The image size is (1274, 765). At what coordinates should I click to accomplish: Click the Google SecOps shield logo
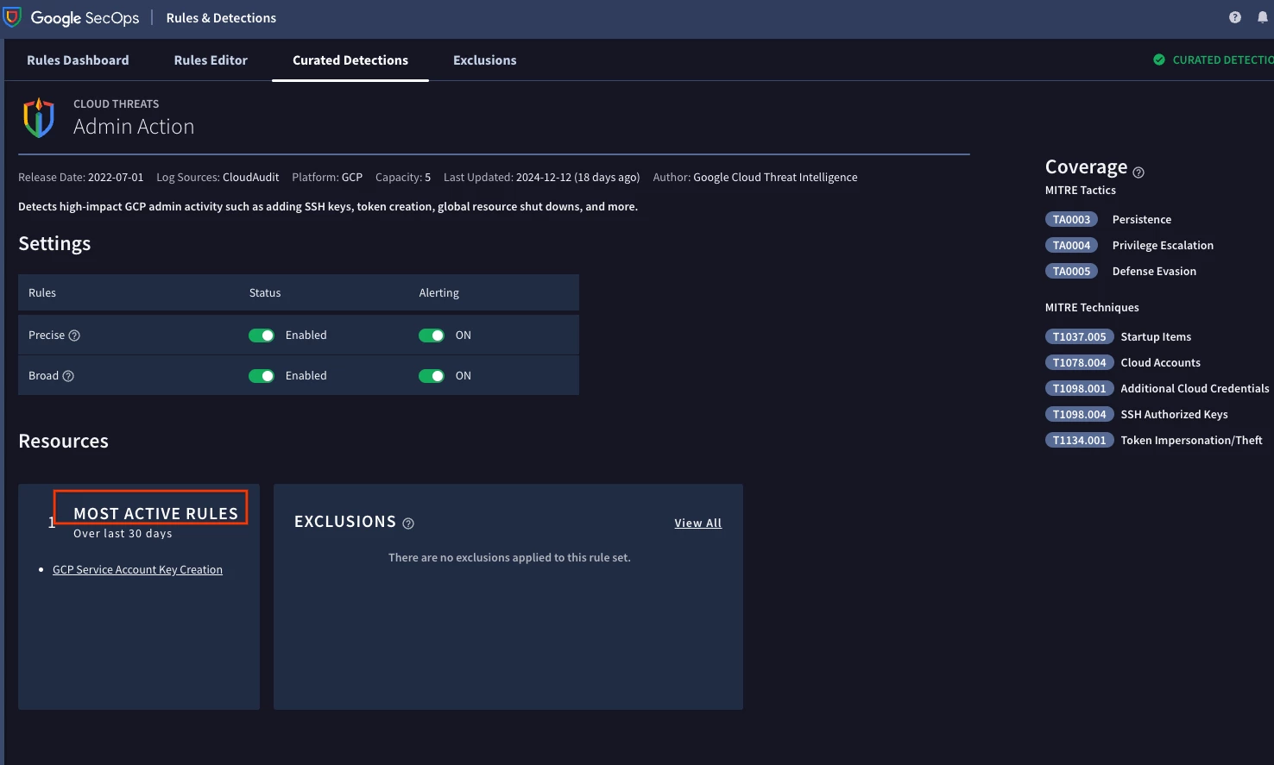pyautogui.click(x=12, y=17)
